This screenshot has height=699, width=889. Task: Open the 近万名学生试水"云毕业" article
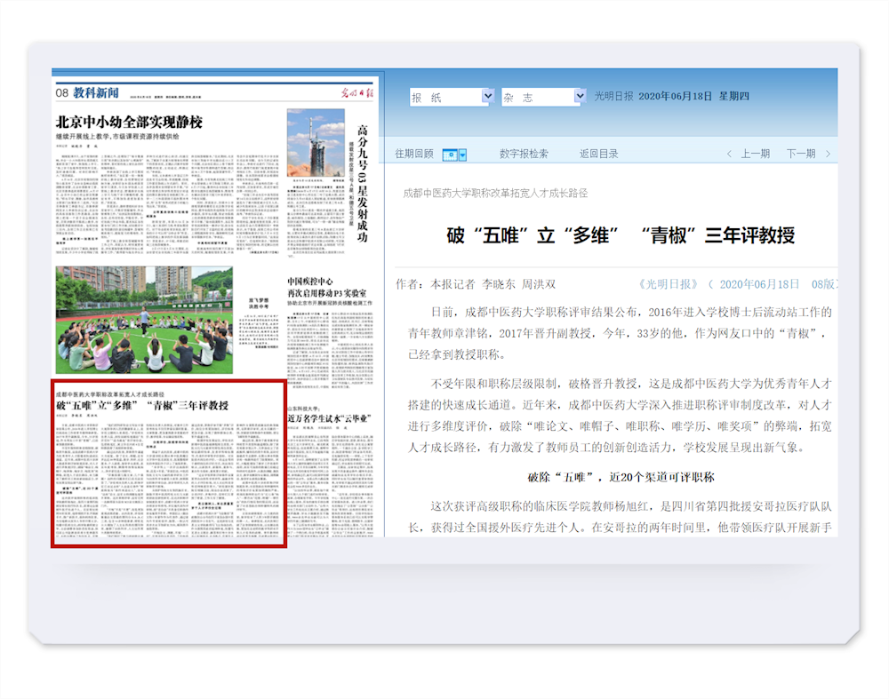(x=330, y=418)
